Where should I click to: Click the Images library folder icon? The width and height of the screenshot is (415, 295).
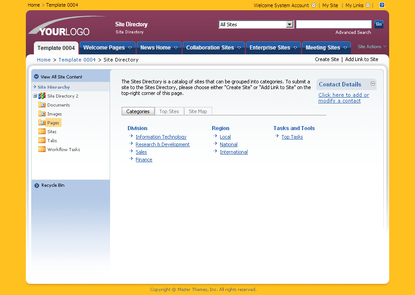tap(41, 114)
